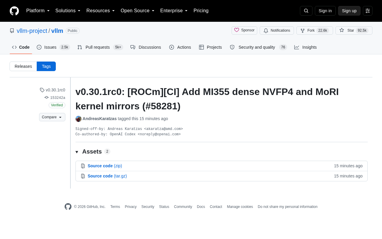Image resolution: width=382 pixels, height=239 pixels.
Task: Open Security and quality tab
Action: click(x=258, y=47)
